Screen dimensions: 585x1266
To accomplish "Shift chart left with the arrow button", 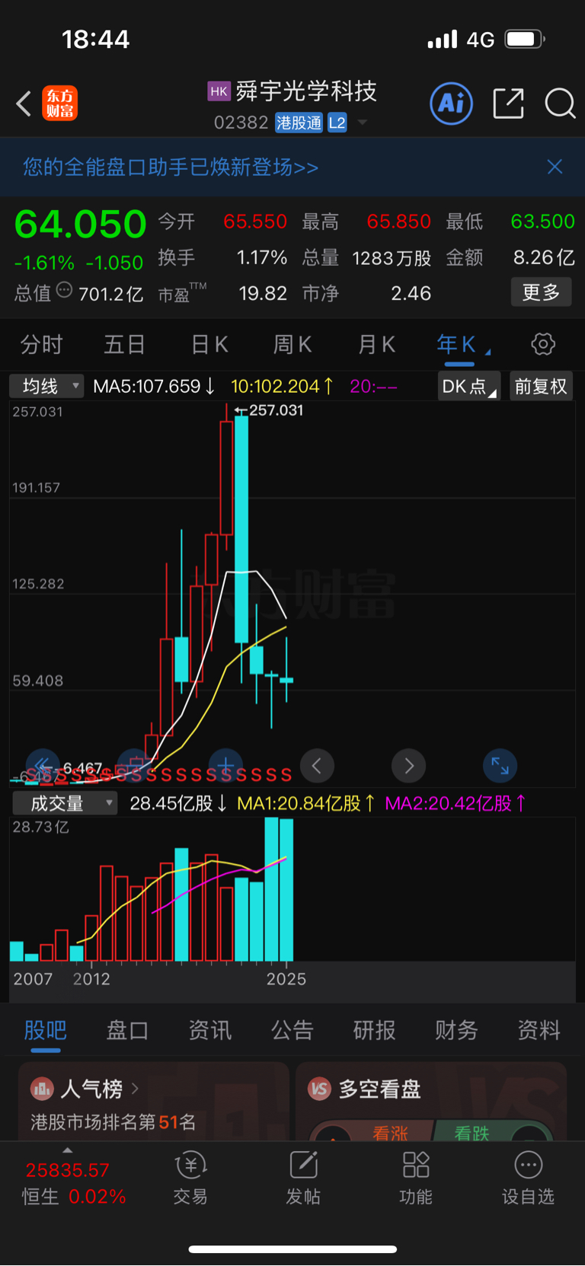I will pos(318,766).
